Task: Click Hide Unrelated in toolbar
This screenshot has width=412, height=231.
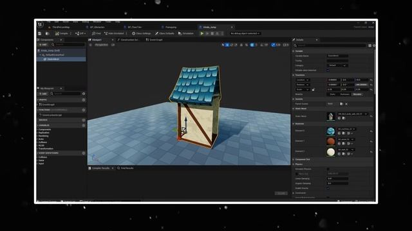Action: (114, 33)
